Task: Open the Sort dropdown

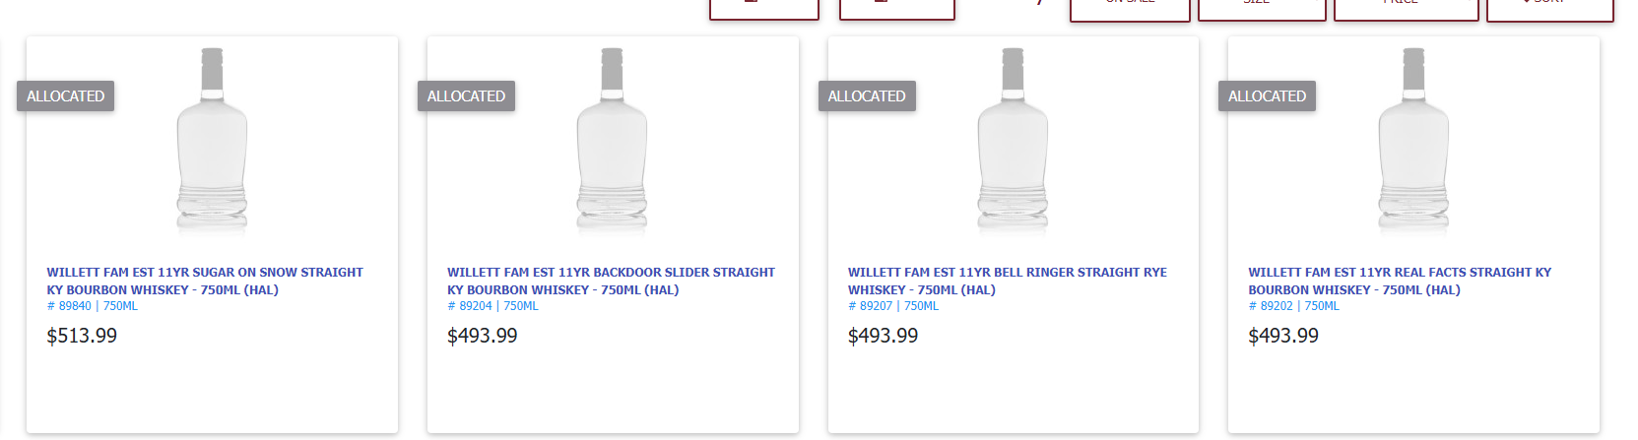Action: (1549, 8)
